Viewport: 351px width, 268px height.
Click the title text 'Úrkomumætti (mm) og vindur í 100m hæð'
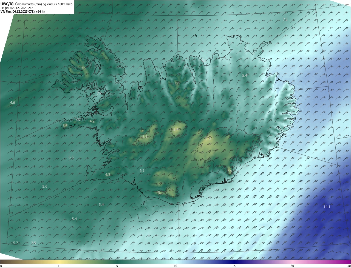(x=44, y=4)
